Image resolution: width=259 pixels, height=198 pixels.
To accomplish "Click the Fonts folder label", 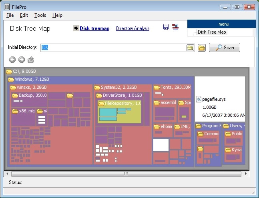I will coord(175,87).
